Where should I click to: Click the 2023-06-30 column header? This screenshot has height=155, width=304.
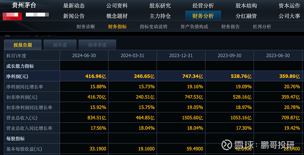pyautogui.click(x=278, y=56)
